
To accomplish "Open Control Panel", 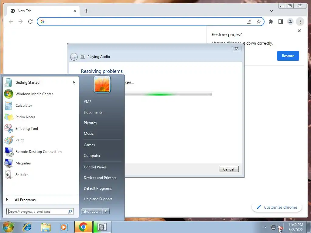I will 95,167.
